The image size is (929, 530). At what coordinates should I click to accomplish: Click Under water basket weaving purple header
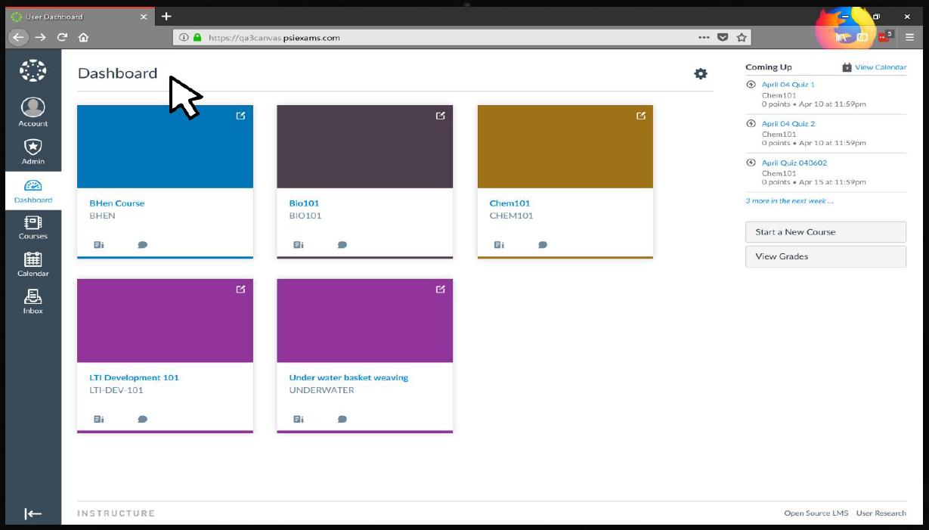365,321
